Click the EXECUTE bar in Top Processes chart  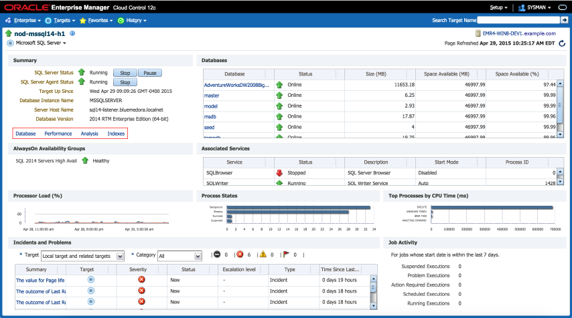coord(492,207)
